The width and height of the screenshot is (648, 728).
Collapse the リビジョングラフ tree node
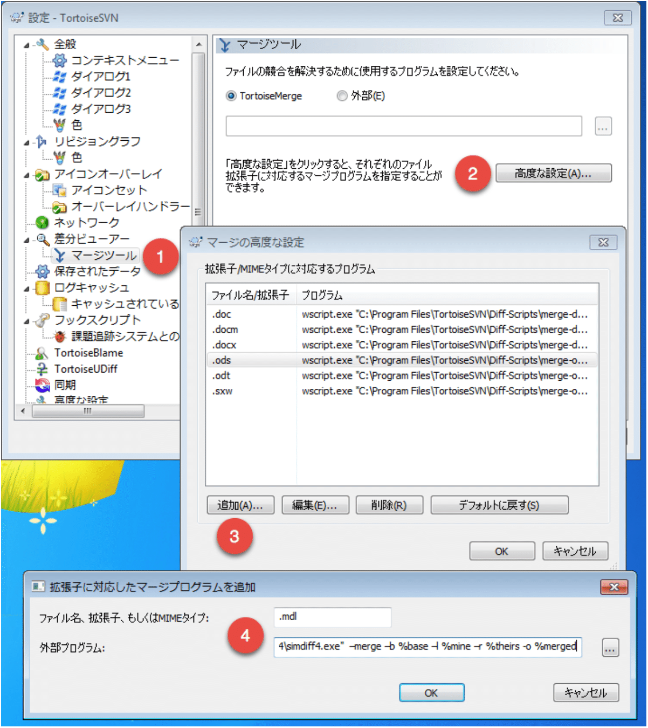[26, 142]
